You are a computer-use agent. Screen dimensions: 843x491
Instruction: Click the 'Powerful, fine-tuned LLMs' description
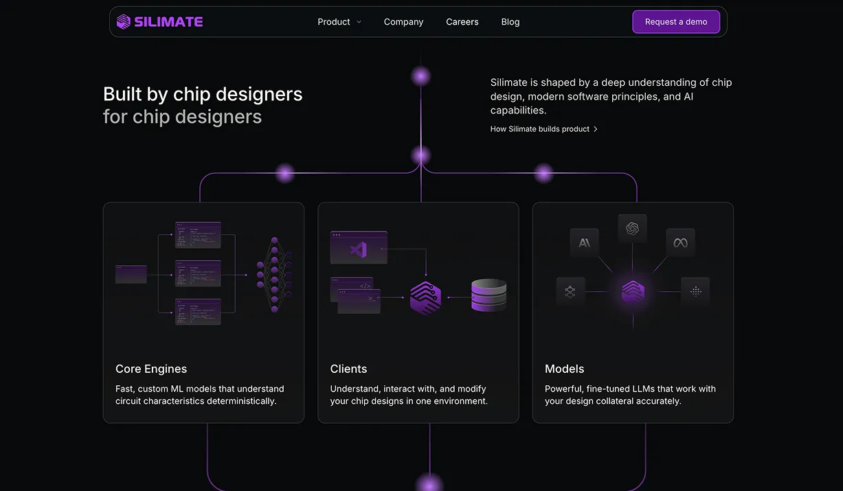630,395
